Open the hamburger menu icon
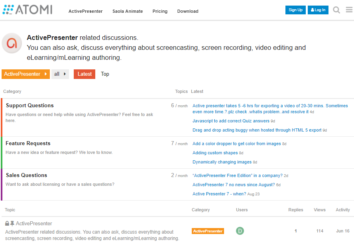The image size is (354, 244). 349,10
